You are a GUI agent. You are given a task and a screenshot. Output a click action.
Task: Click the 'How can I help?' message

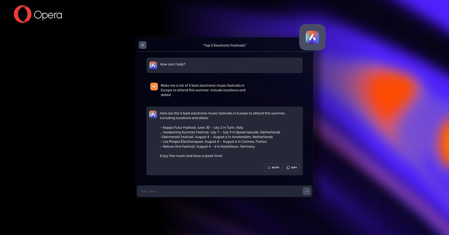coord(173,64)
